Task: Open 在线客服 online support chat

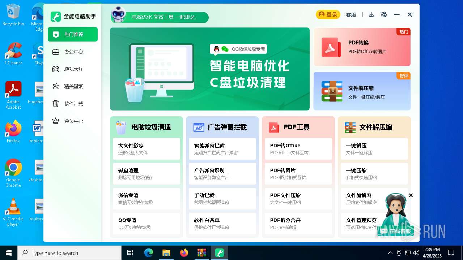Action: [x=396, y=231]
